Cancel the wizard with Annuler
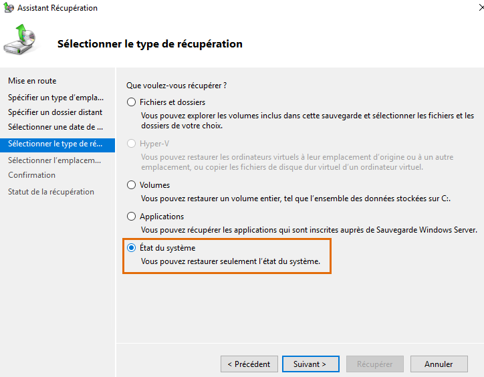 (439, 364)
